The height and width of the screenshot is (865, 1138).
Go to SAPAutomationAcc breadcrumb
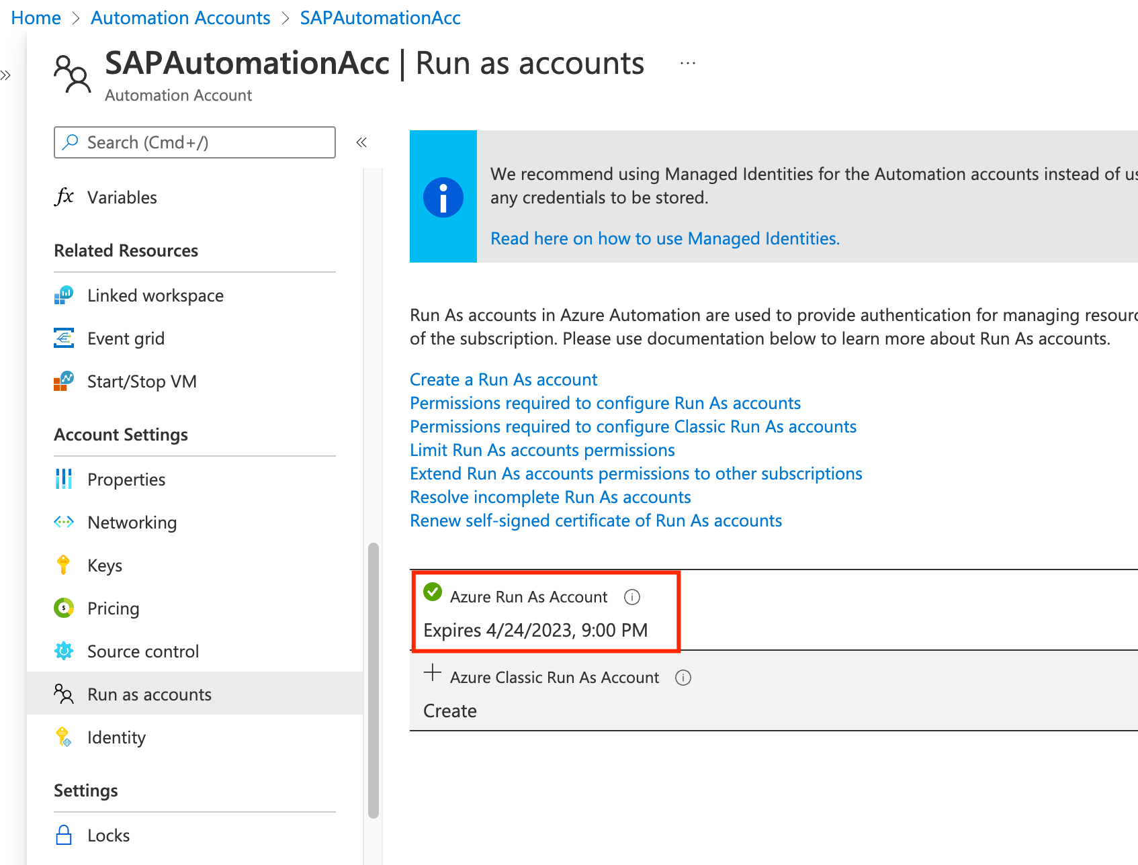click(380, 18)
